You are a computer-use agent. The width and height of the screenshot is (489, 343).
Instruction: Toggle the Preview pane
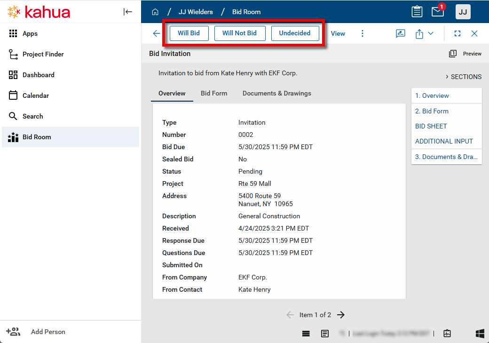(465, 54)
